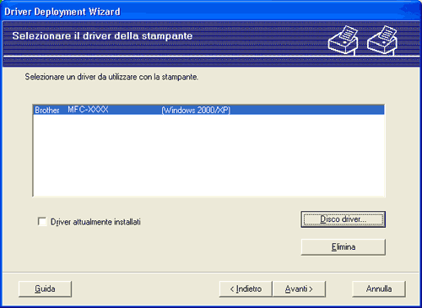Click the right printer icon in banner
Screen dimensions: 422x308
382,40
